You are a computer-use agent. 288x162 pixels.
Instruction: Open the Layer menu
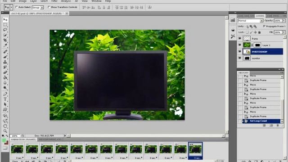(x=33, y=1)
